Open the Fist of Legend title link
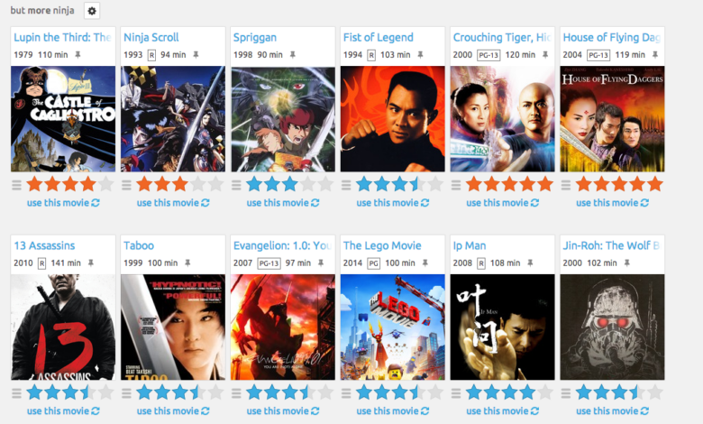703x424 pixels. click(x=379, y=37)
